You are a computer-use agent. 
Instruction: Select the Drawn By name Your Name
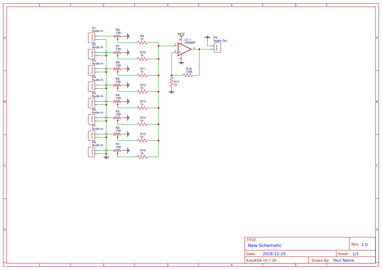click(343, 260)
